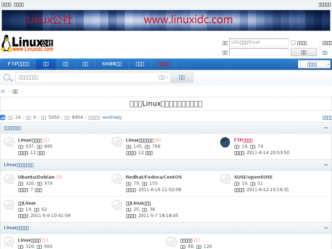Click bubble icon of forum with 637 topics
The height and width of the screenshot is (249, 332).
click(x=9, y=142)
